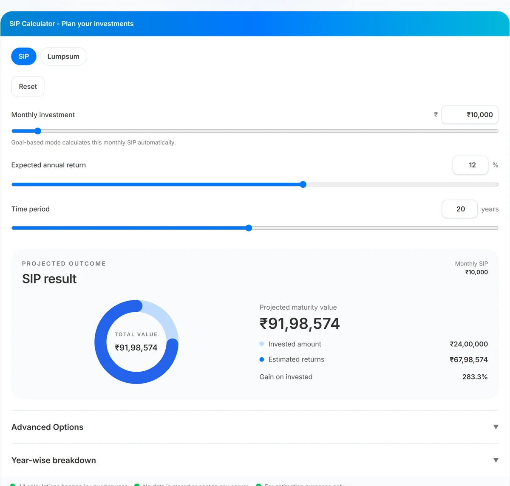Click the Monthly investment label
Image resolution: width=510 pixels, height=486 pixels.
pos(43,115)
